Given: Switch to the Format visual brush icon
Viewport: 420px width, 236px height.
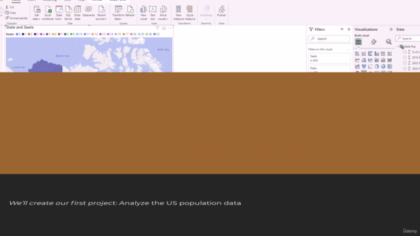Looking at the screenshot, I should tap(373, 42).
